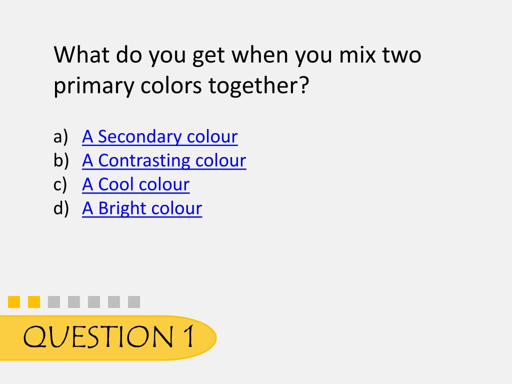Click the 'c)' list marker

[x=60, y=184]
